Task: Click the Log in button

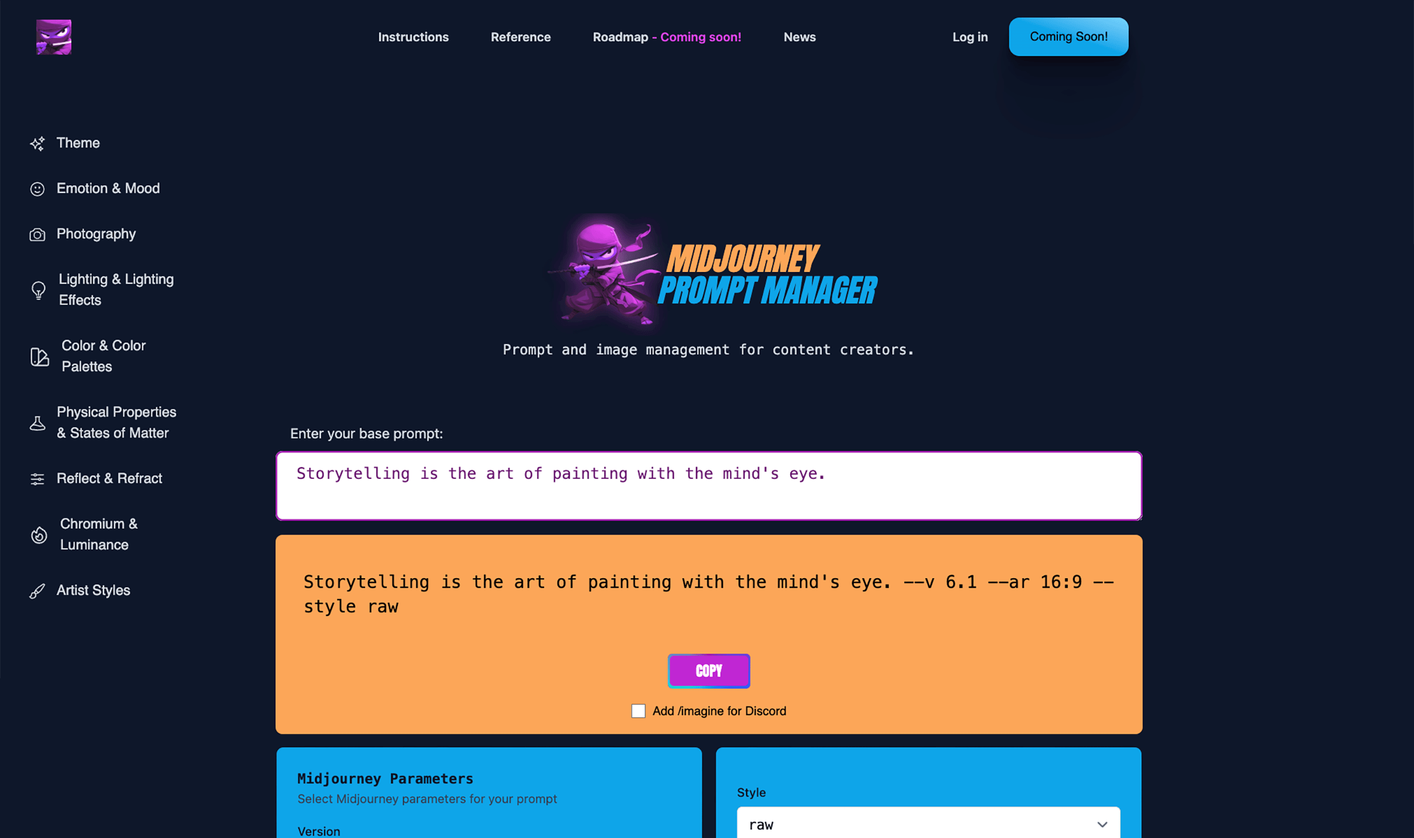Action: tap(970, 36)
